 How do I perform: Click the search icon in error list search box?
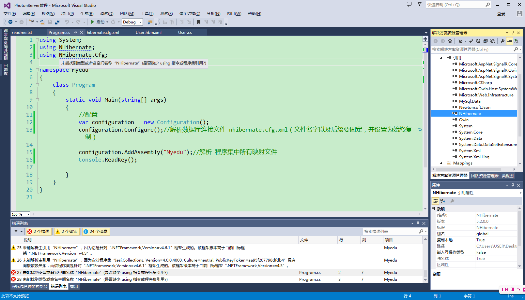point(421,231)
